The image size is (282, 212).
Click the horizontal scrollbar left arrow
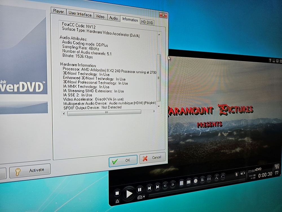[x=64, y=114]
